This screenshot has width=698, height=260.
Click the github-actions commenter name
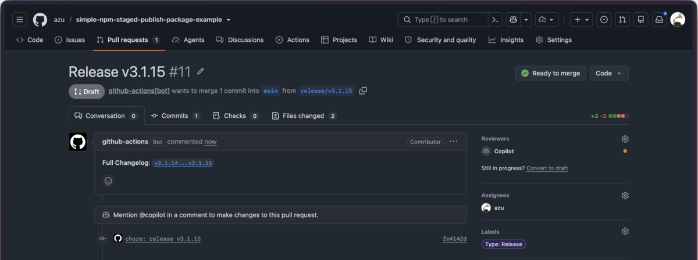pos(125,142)
